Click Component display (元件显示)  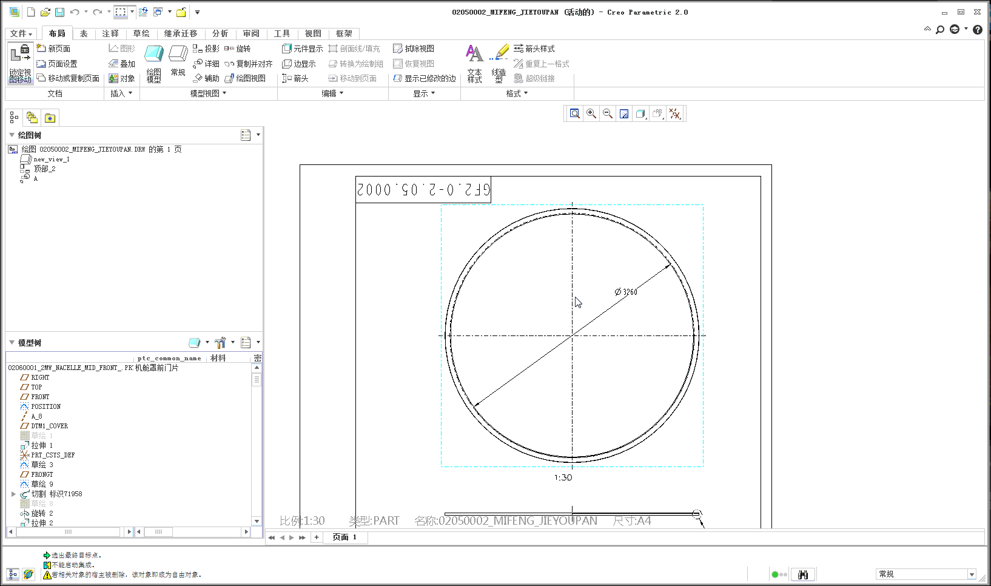(x=303, y=49)
